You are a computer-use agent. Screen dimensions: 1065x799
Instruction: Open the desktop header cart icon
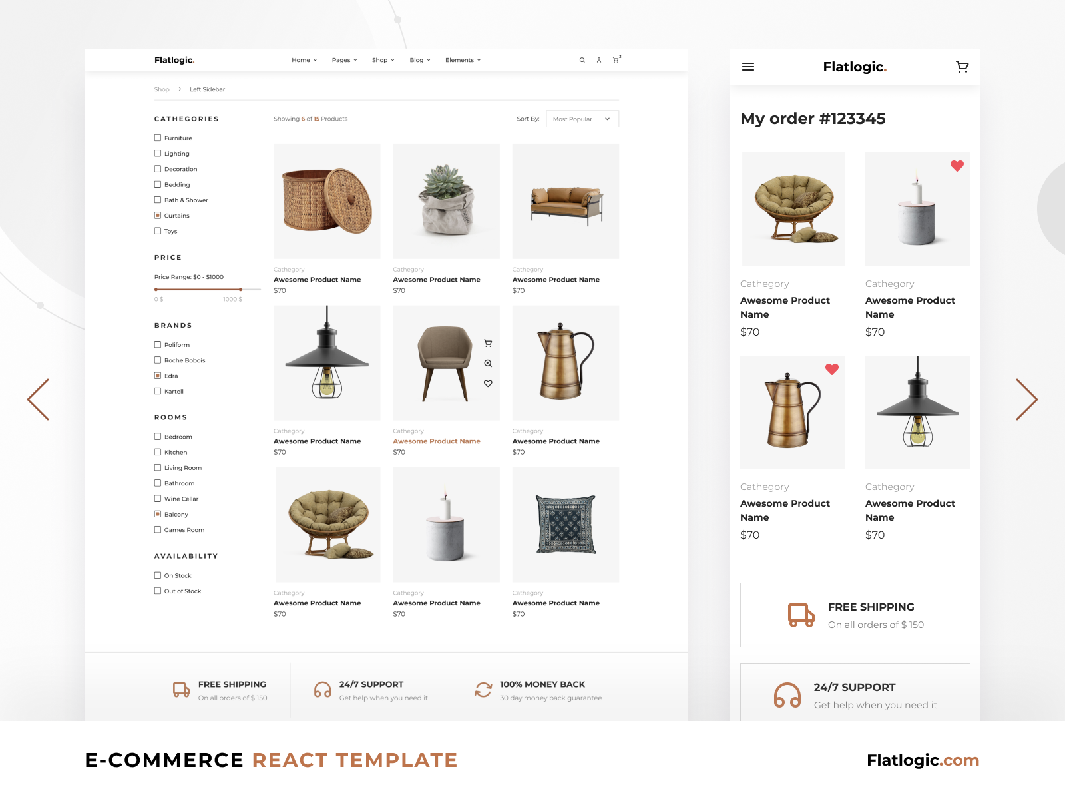click(616, 60)
